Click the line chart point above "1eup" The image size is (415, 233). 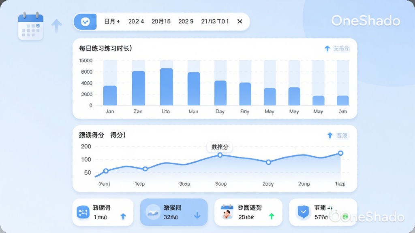[x=145, y=169]
